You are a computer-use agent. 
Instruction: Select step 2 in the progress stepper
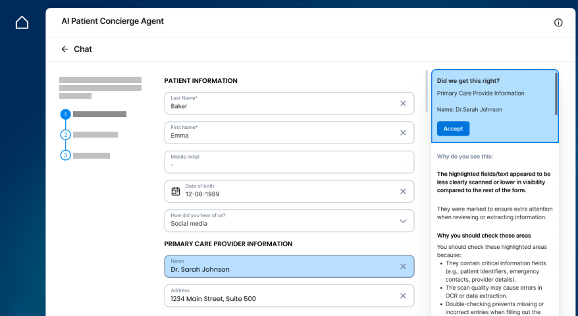click(66, 134)
